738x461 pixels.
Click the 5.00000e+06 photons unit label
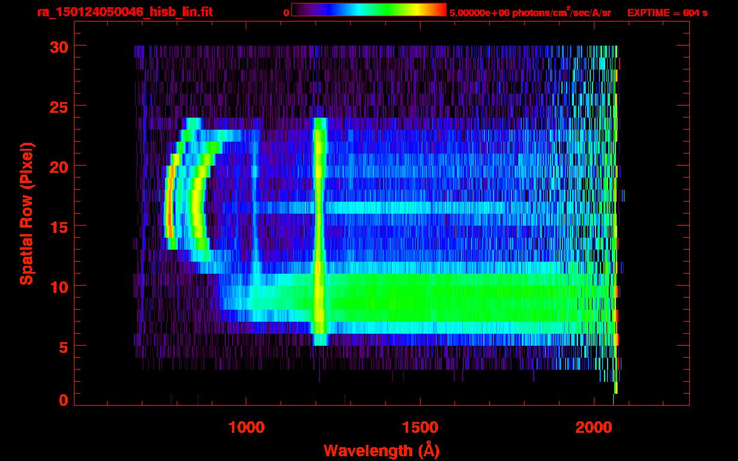530,13
